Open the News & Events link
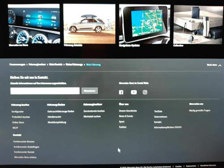224x168 pixels. click(x=126, y=116)
